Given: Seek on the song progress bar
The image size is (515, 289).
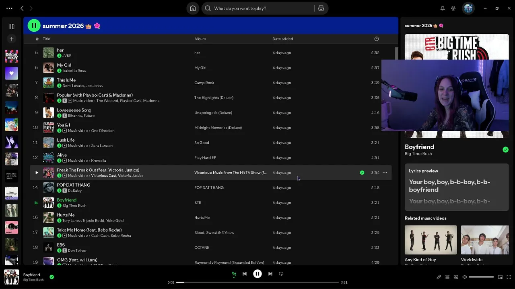Looking at the screenshot, I should point(257,282).
